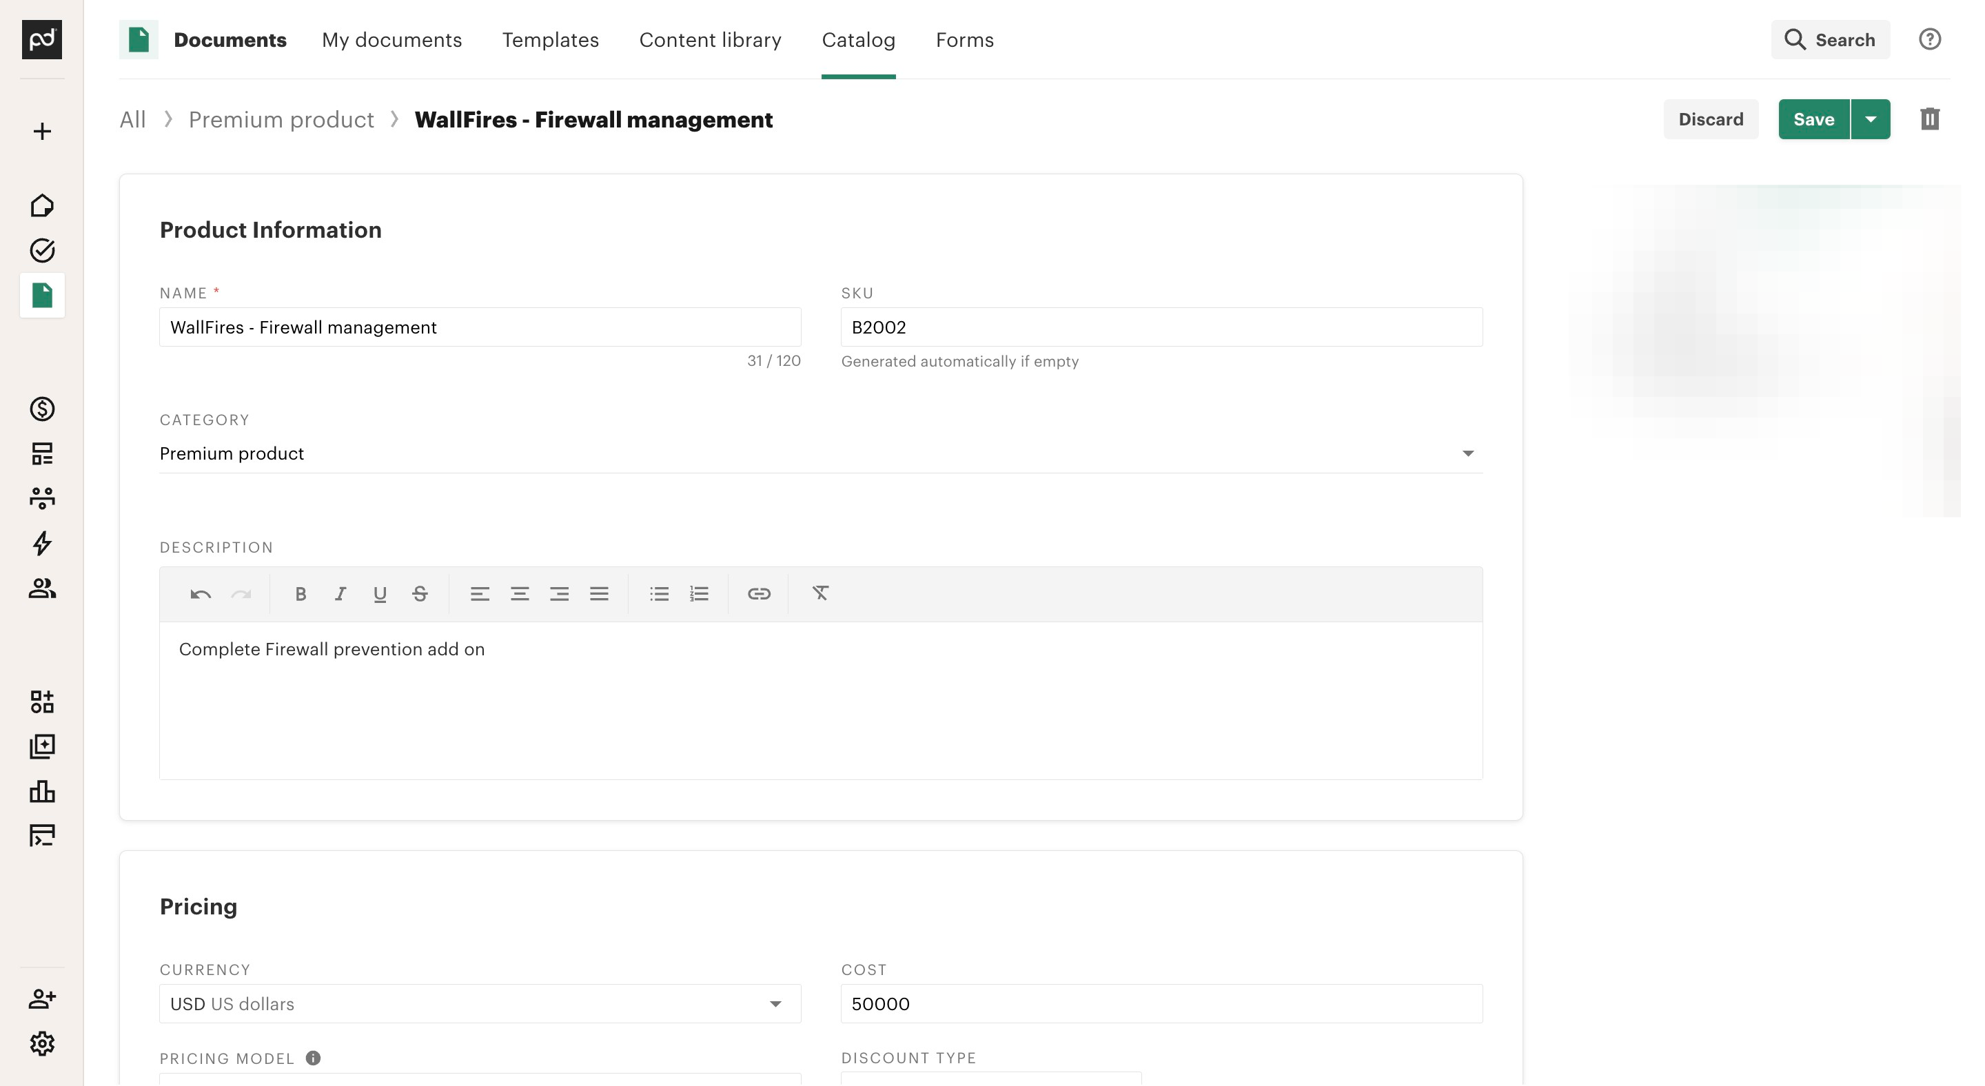Viewport: 1985px width, 1086px height.
Task: Click the Bold formatting icon
Action: 301,594
